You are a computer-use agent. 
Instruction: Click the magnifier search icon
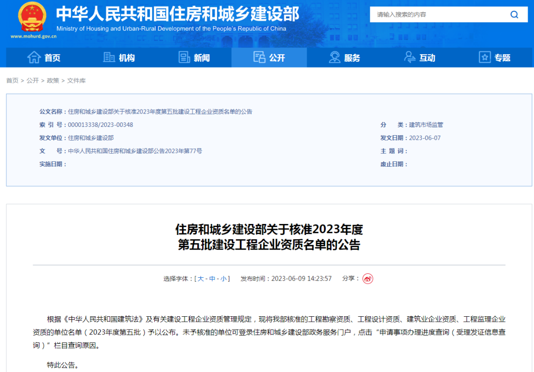(515, 14)
